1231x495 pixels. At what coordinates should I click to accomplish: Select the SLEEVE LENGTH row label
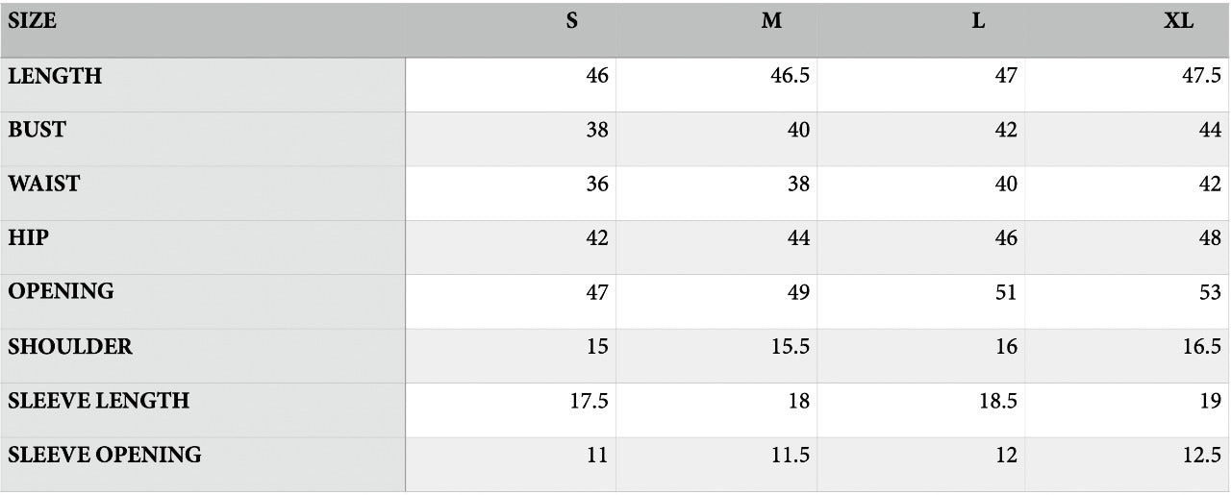(98, 401)
